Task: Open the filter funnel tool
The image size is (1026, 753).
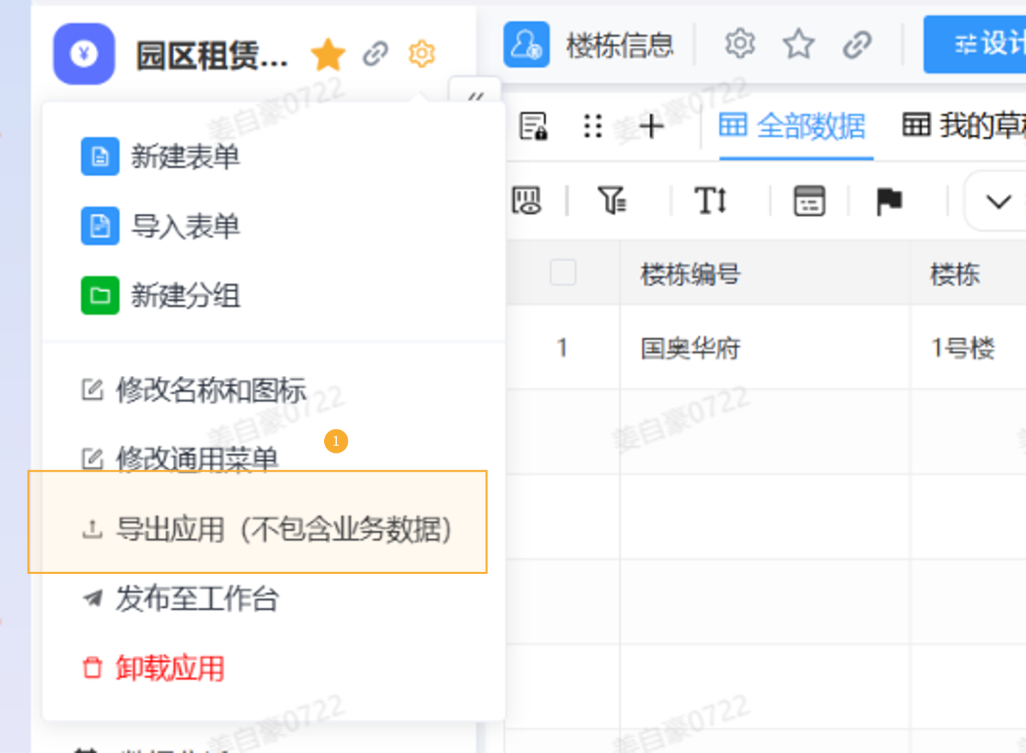Action: click(611, 200)
